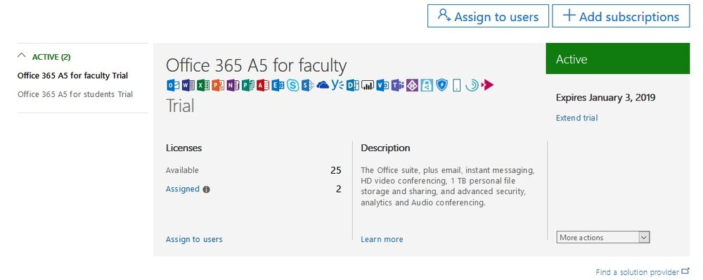This screenshot has height=280, width=703.
Task: Click the blue shield security icon
Action: click(x=442, y=85)
